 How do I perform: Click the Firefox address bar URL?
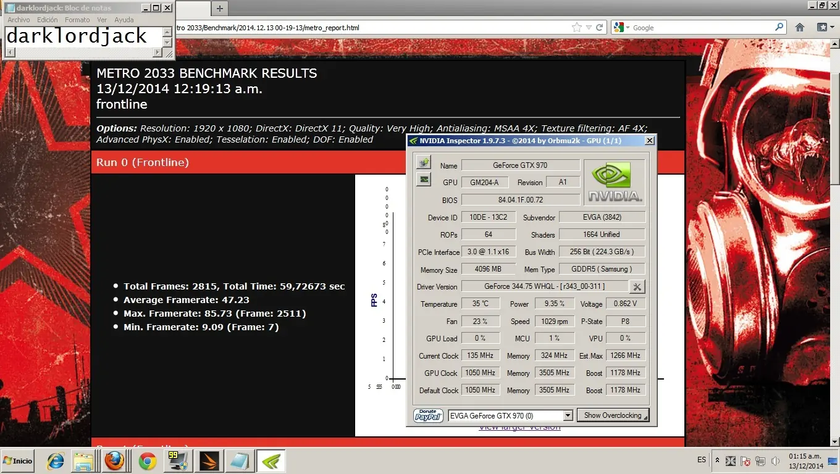click(x=267, y=28)
